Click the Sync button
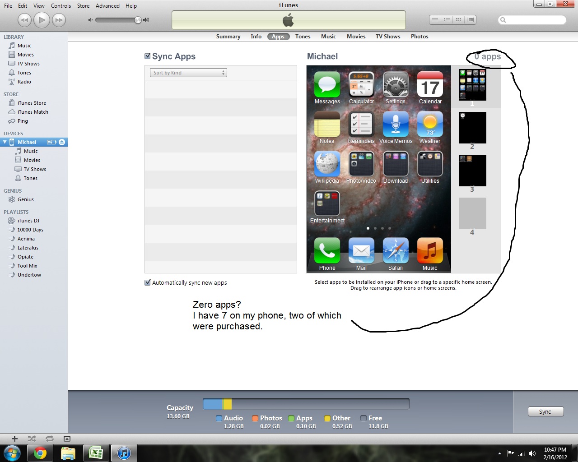Viewport: 578px width, 462px height. pyautogui.click(x=545, y=411)
